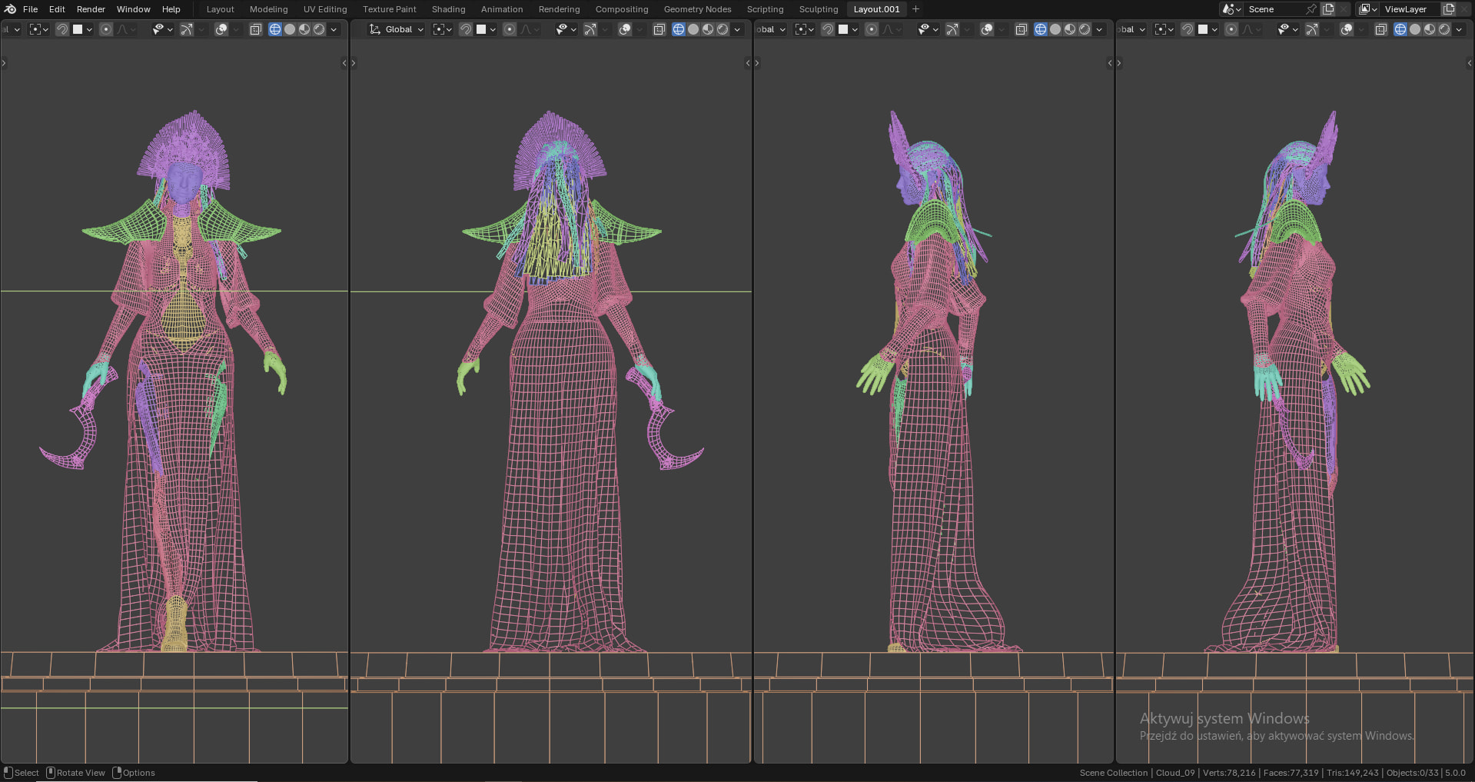
Task: Open the shading options dropdown in the rightmost viewport
Action: click(x=1459, y=29)
